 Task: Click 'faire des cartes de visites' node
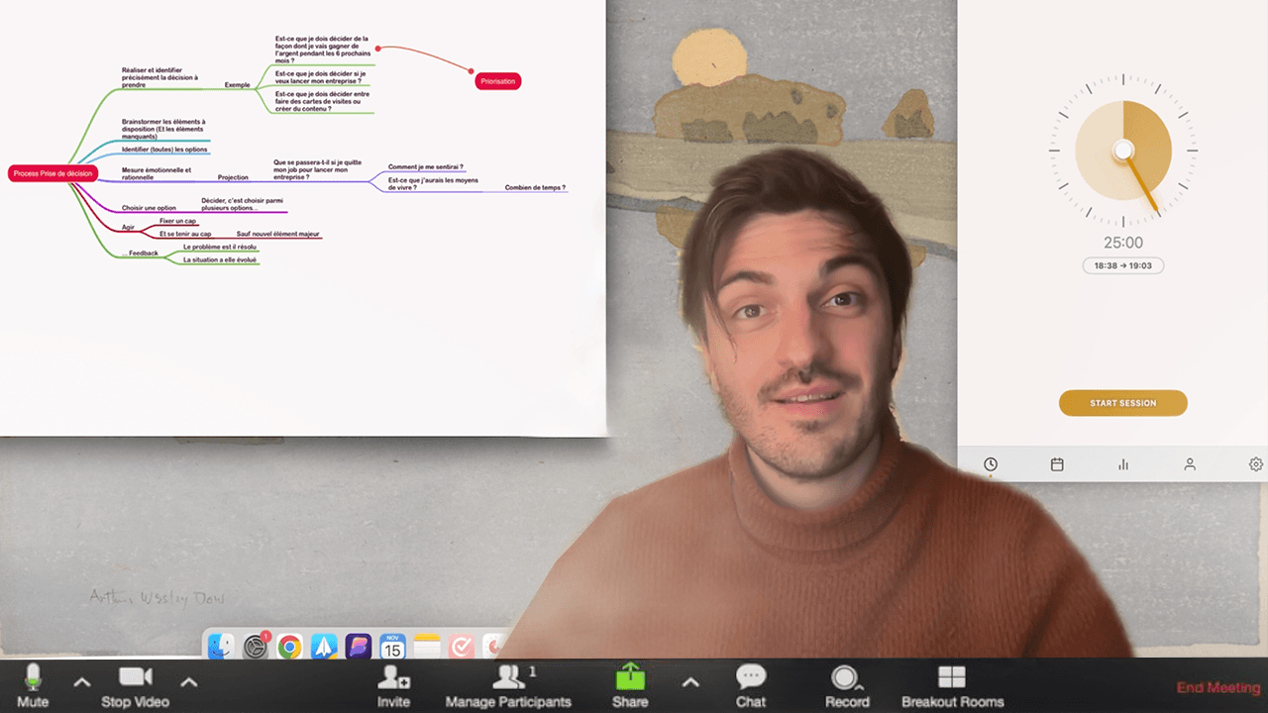(x=322, y=101)
